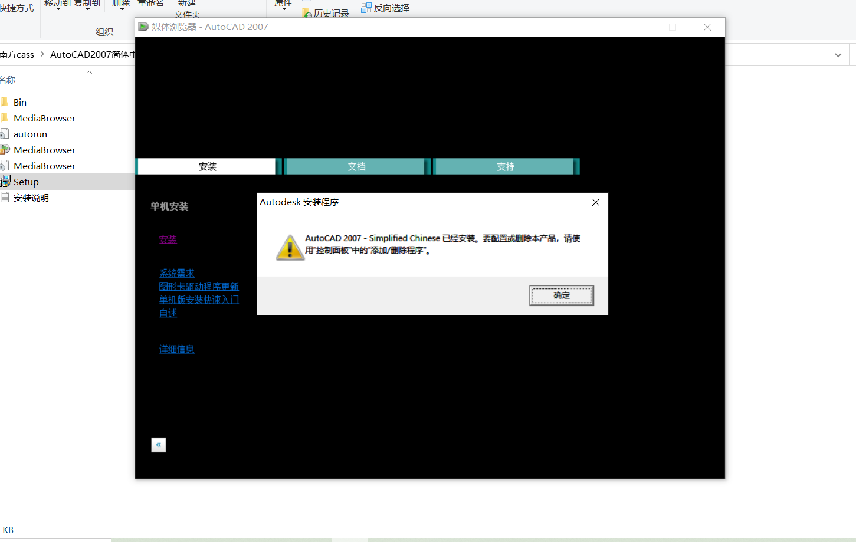Switch to the 支持 tab
This screenshot has height=542, width=856.
tap(506, 166)
